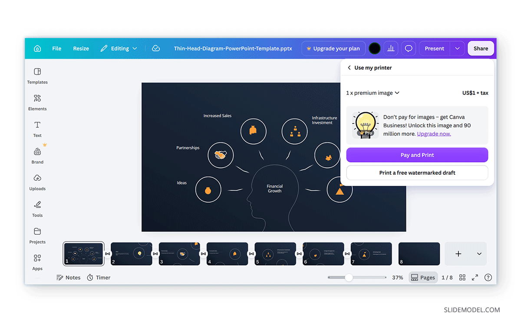Add a new page with plus button
This screenshot has height=323, width=521.
pos(458,254)
